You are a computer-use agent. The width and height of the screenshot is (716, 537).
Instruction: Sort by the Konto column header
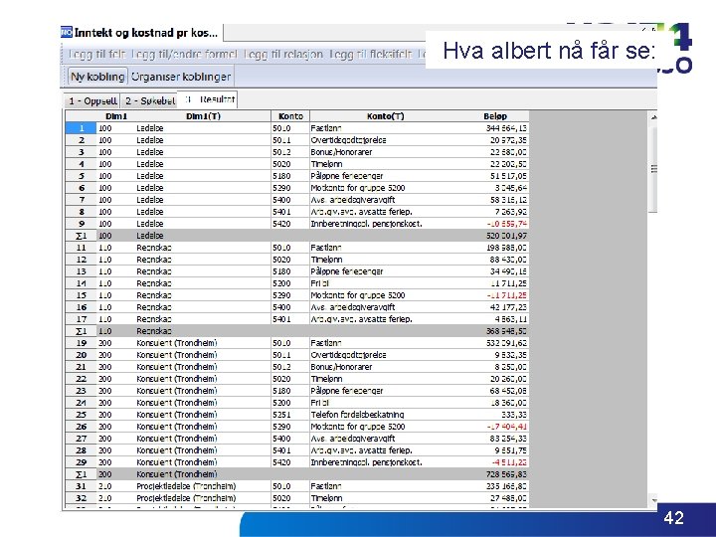tap(290, 116)
